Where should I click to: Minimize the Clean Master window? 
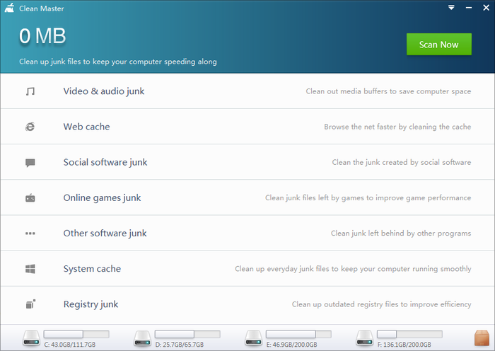tap(469, 8)
